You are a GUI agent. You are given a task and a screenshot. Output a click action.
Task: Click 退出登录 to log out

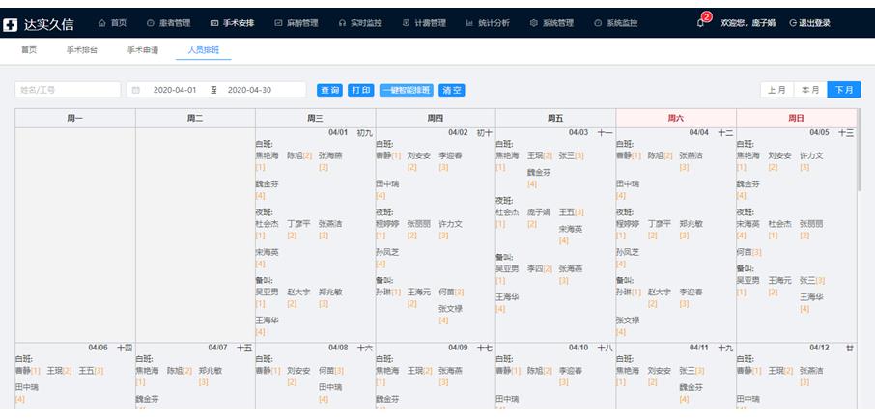[x=809, y=22]
